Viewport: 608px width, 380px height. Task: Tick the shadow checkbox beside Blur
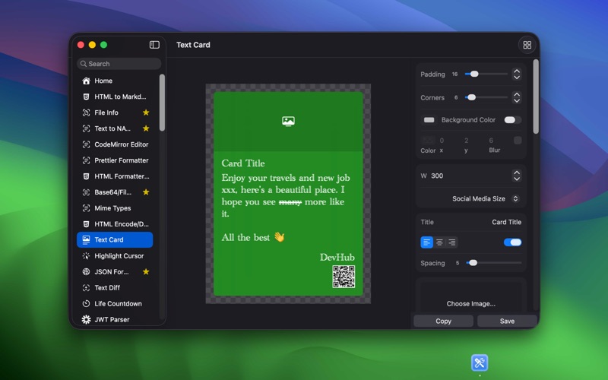point(518,141)
